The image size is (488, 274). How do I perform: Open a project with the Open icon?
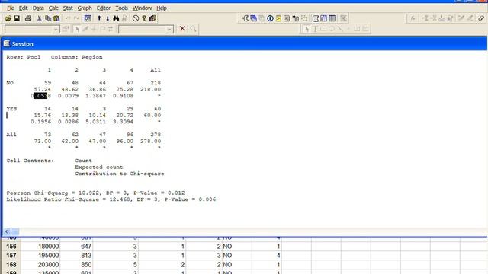pos(8,18)
